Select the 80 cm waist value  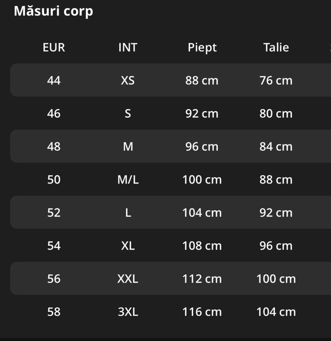click(276, 113)
